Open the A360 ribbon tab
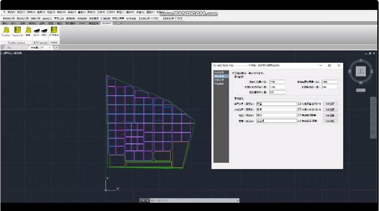The width and height of the screenshot is (379, 211). tap(82, 23)
